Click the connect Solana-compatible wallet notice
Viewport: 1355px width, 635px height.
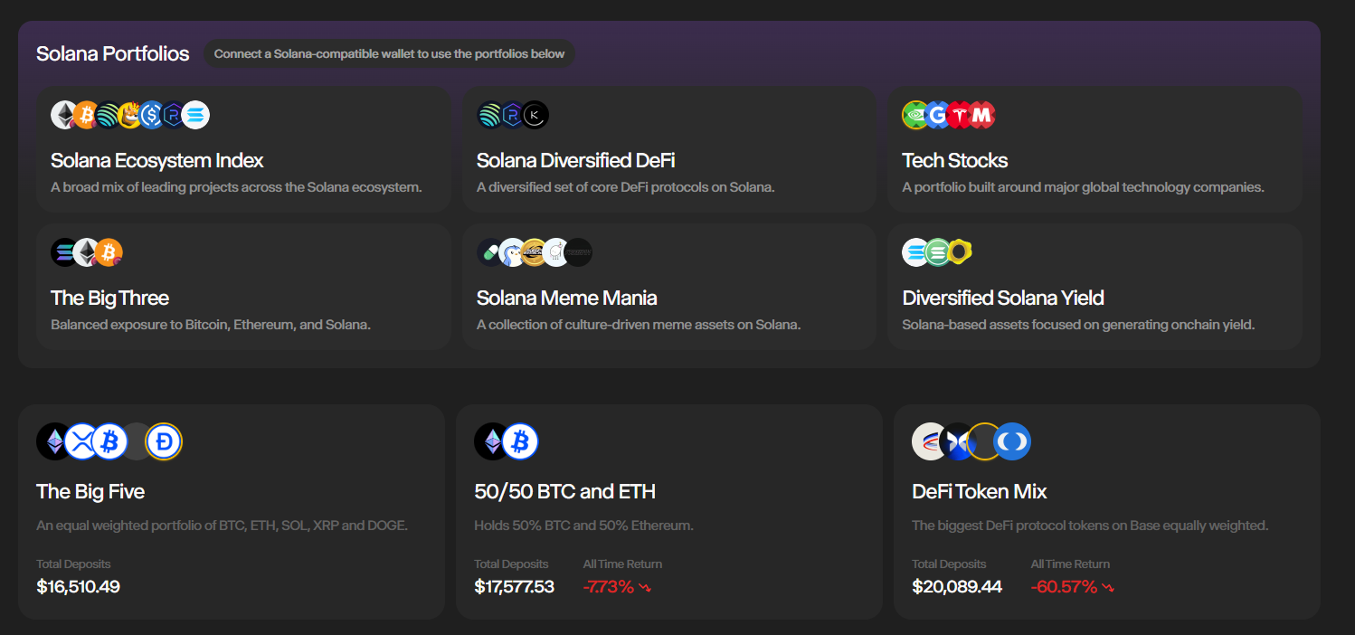tap(389, 54)
